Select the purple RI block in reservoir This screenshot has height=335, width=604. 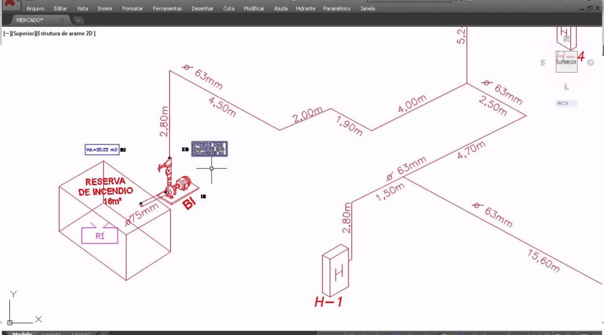(100, 236)
